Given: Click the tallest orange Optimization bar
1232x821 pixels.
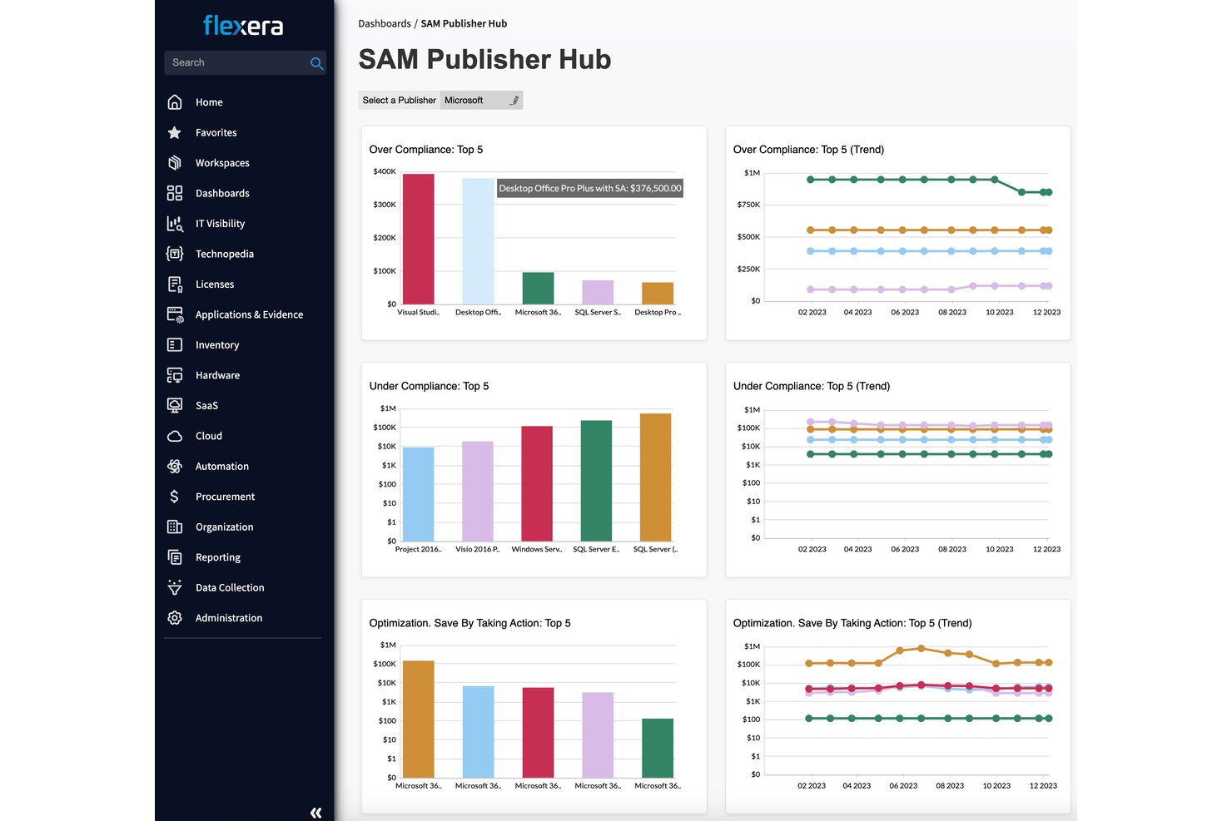Looking at the screenshot, I should [418, 720].
